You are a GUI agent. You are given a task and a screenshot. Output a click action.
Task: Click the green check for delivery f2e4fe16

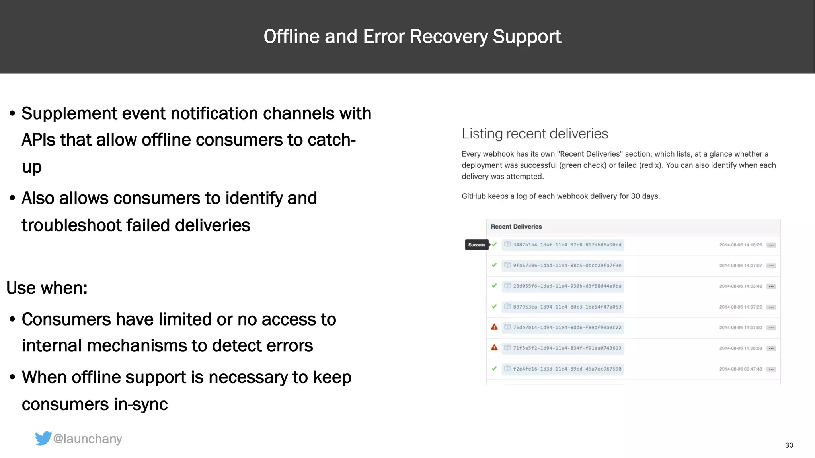[x=494, y=369]
